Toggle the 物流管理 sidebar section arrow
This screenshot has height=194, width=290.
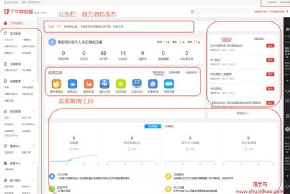click(33, 111)
